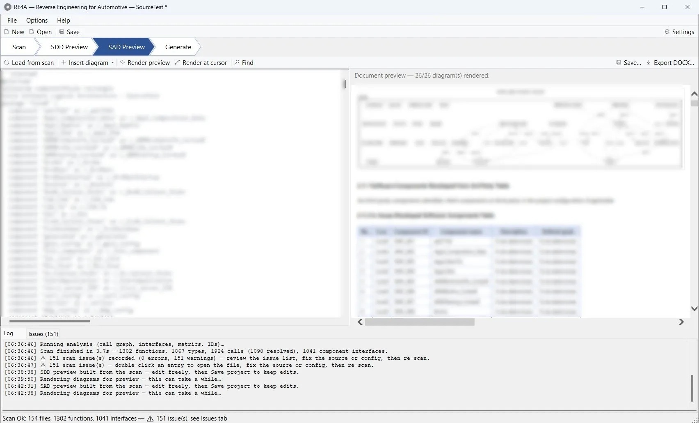
Task: Click the RE4A application gear icon
Action: [x=7, y=7]
